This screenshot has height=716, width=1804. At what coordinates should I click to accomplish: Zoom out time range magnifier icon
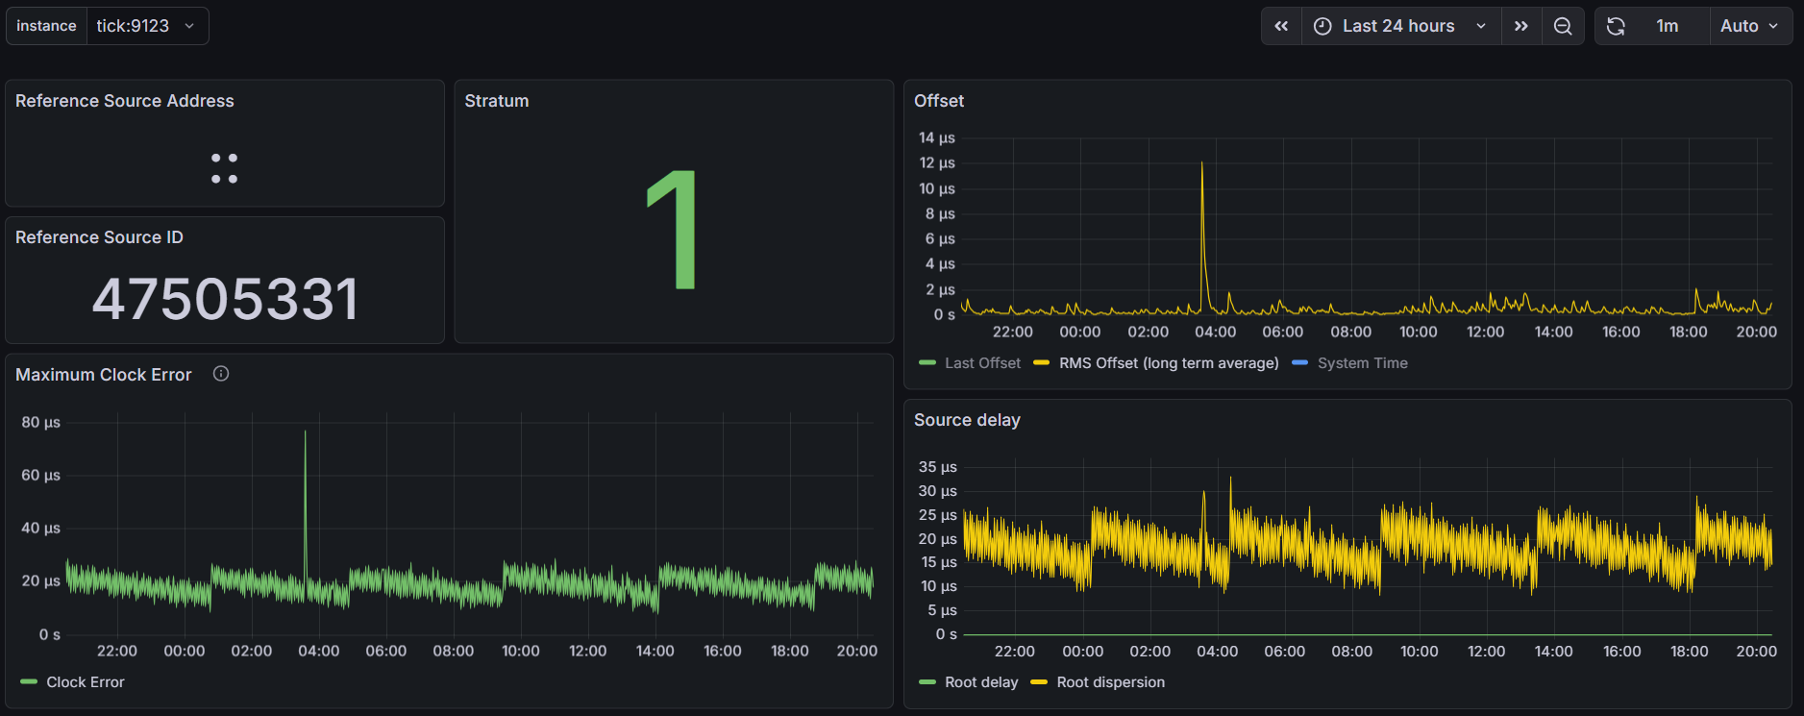(1563, 26)
